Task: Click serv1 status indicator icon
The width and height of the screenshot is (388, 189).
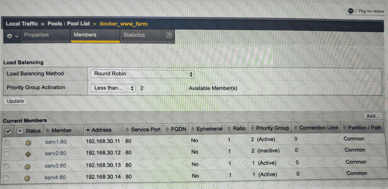Action: coord(29,143)
